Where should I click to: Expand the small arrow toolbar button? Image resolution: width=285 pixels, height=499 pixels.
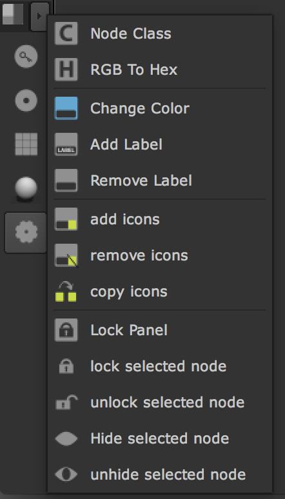pos(40,16)
